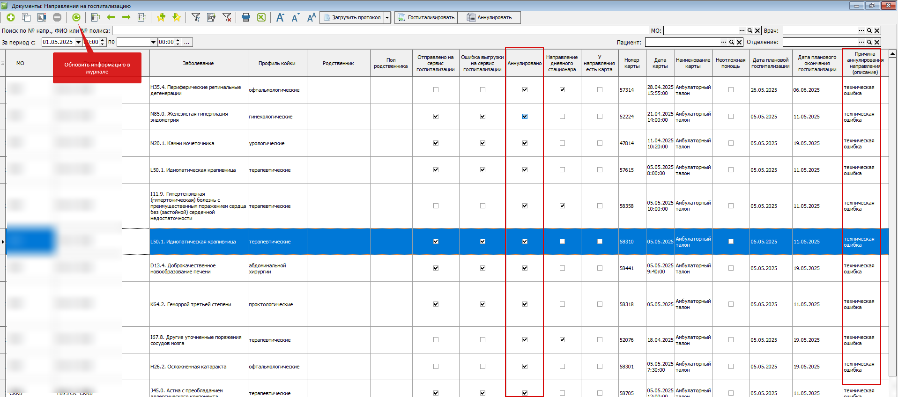Click Дата плановой госпитализации column header
898x397 pixels.
(771, 63)
